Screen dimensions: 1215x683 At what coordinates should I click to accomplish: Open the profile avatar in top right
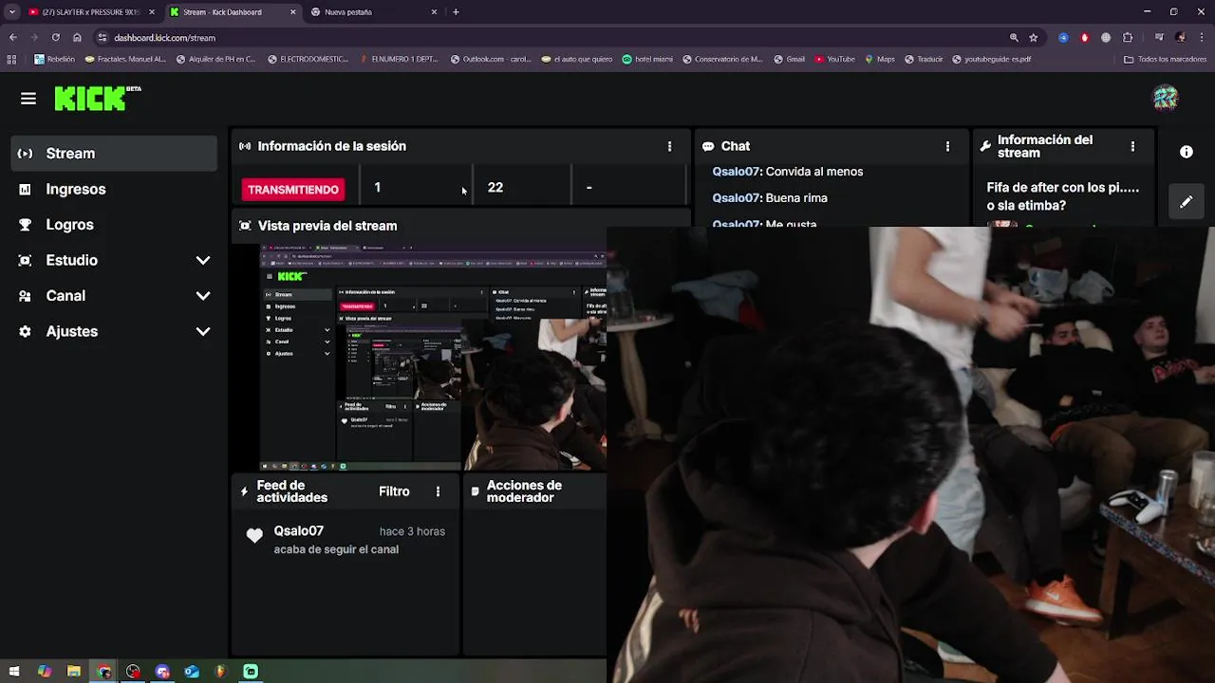[1166, 98]
